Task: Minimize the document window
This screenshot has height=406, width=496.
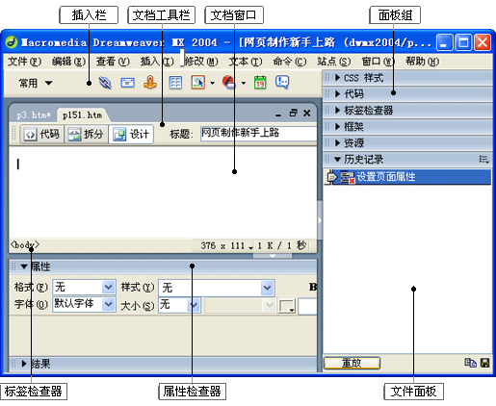Action: [x=278, y=114]
